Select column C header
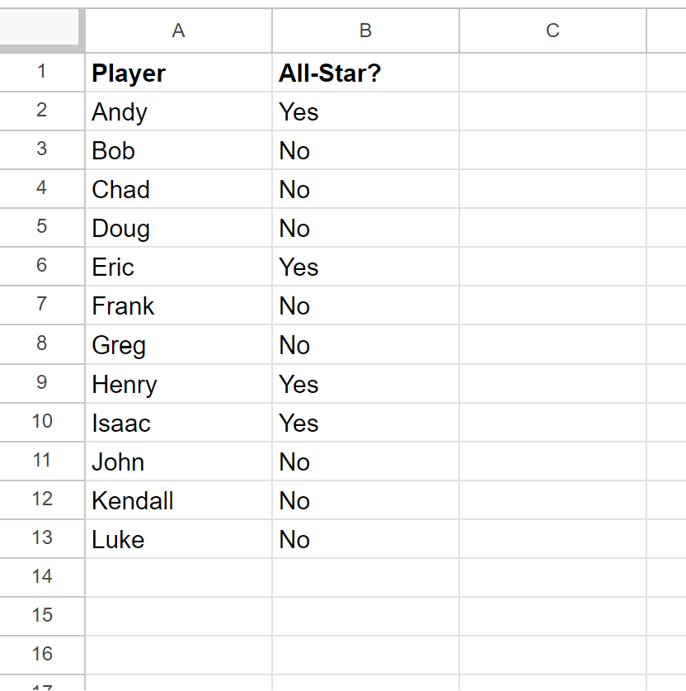The height and width of the screenshot is (691, 686). [x=552, y=31]
